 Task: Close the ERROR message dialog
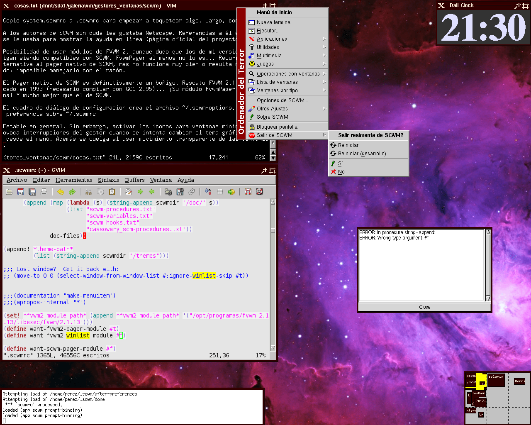(425, 307)
